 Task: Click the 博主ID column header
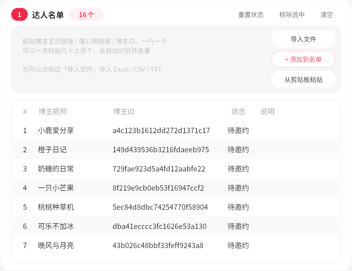point(124,112)
